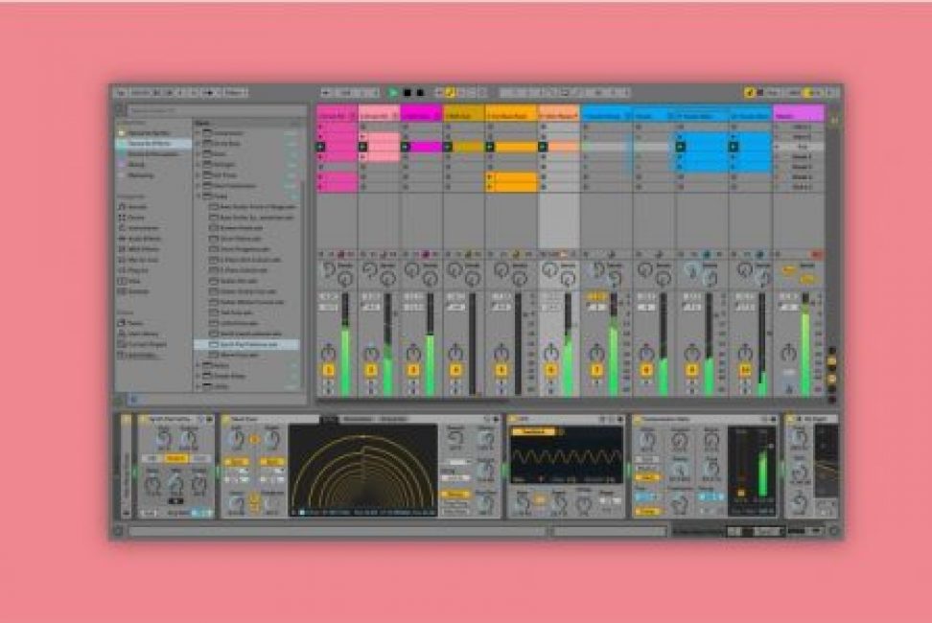Select the orange track header
This screenshot has height=623, width=932.
(x=512, y=114)
